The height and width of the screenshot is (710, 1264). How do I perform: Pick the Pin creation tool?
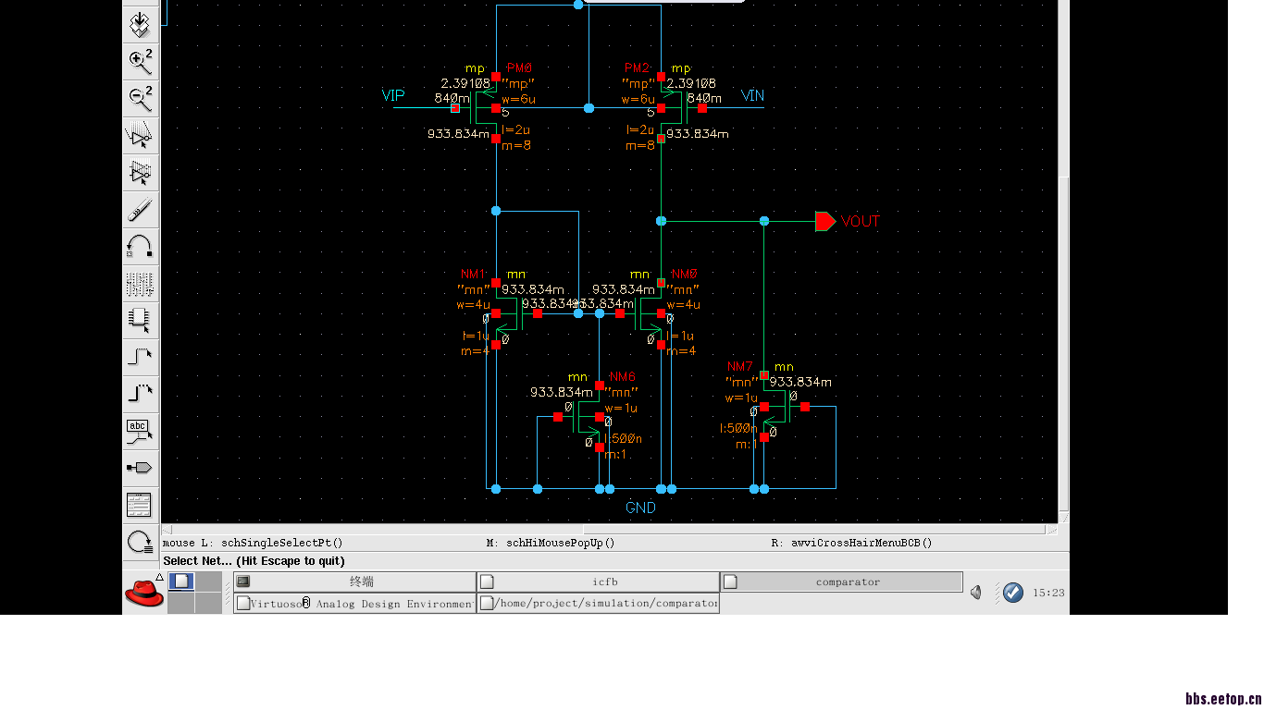click(140, 468)
